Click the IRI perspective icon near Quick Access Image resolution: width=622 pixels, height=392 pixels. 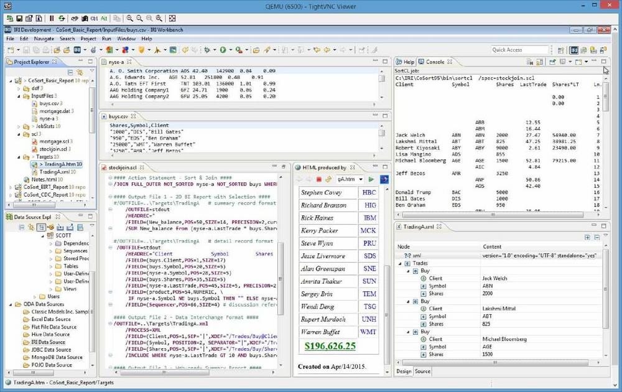(574, 50)
